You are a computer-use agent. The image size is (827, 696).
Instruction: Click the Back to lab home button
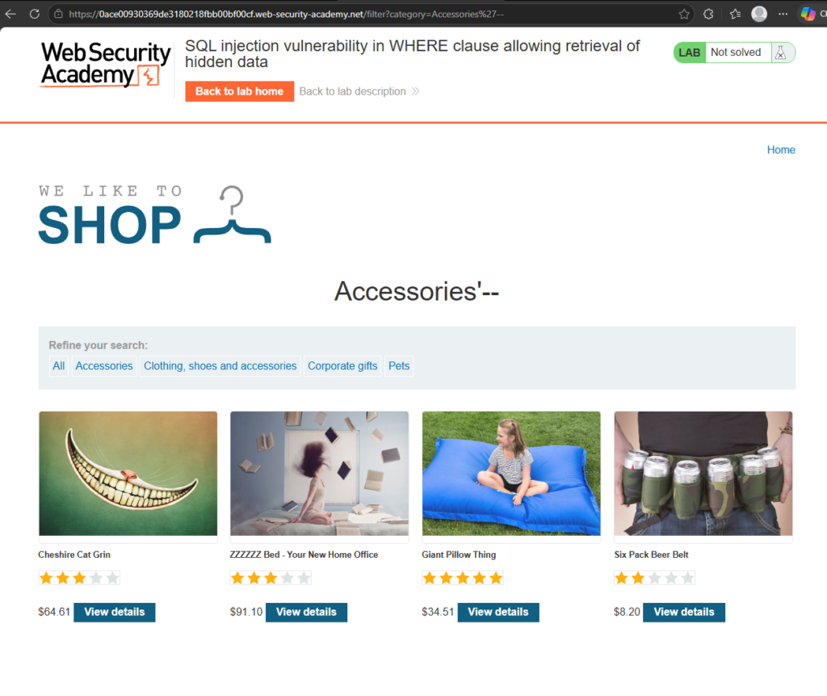(239, 91)
